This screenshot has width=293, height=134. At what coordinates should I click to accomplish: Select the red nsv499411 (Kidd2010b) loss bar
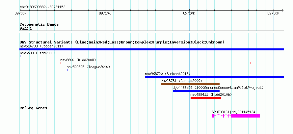[205, 98]
